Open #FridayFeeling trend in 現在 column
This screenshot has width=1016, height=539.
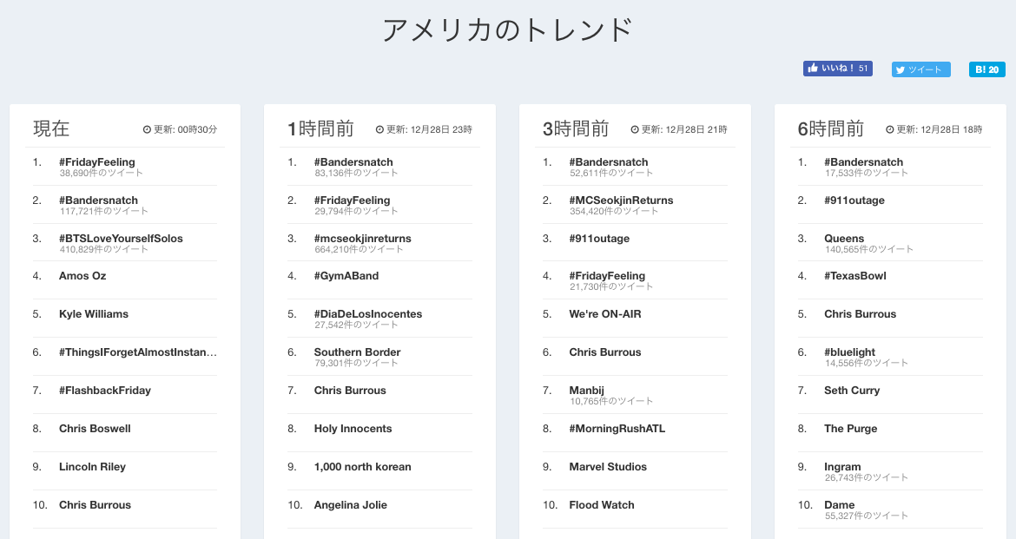pos(97,162)
